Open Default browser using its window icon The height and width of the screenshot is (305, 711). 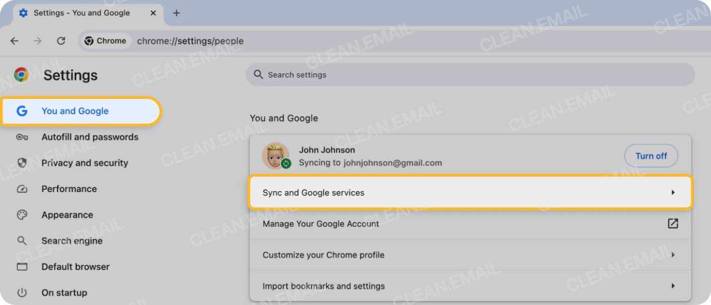click(x=22, y=266)
